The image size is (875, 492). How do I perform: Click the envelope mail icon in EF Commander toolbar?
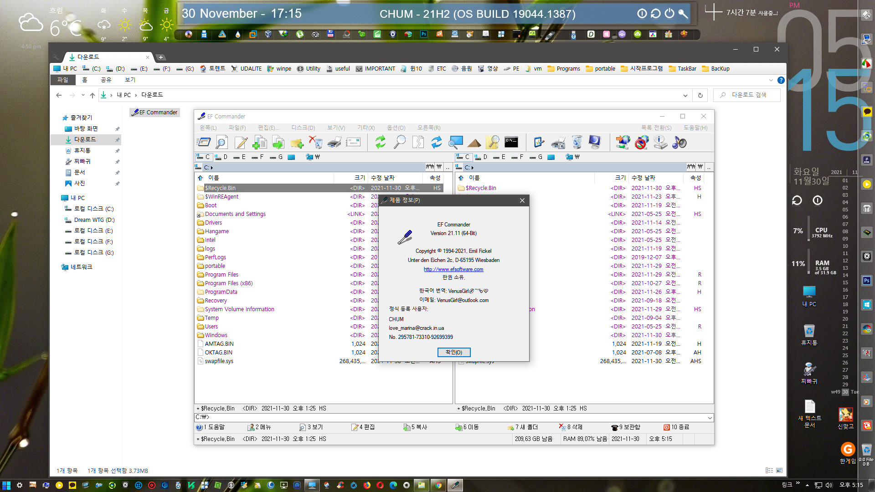coord(353,143)
